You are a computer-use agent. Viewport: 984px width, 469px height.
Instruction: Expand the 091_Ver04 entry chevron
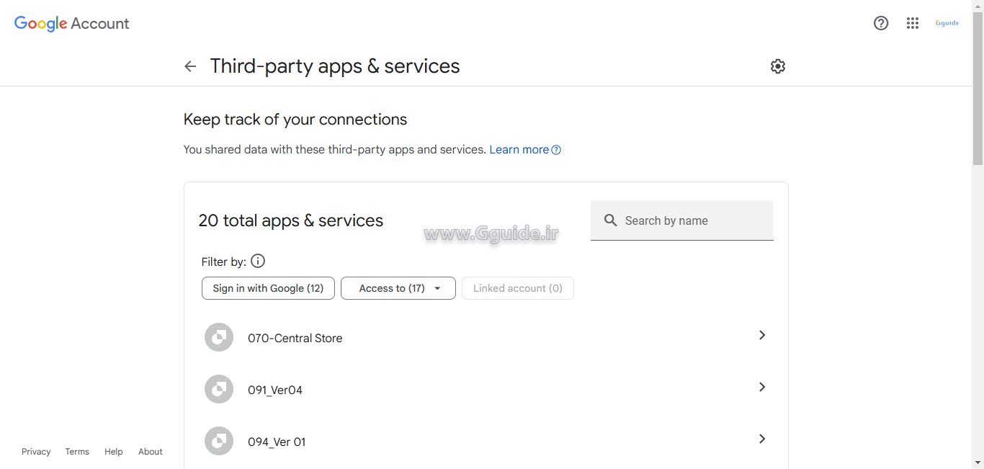click(761, 387)
